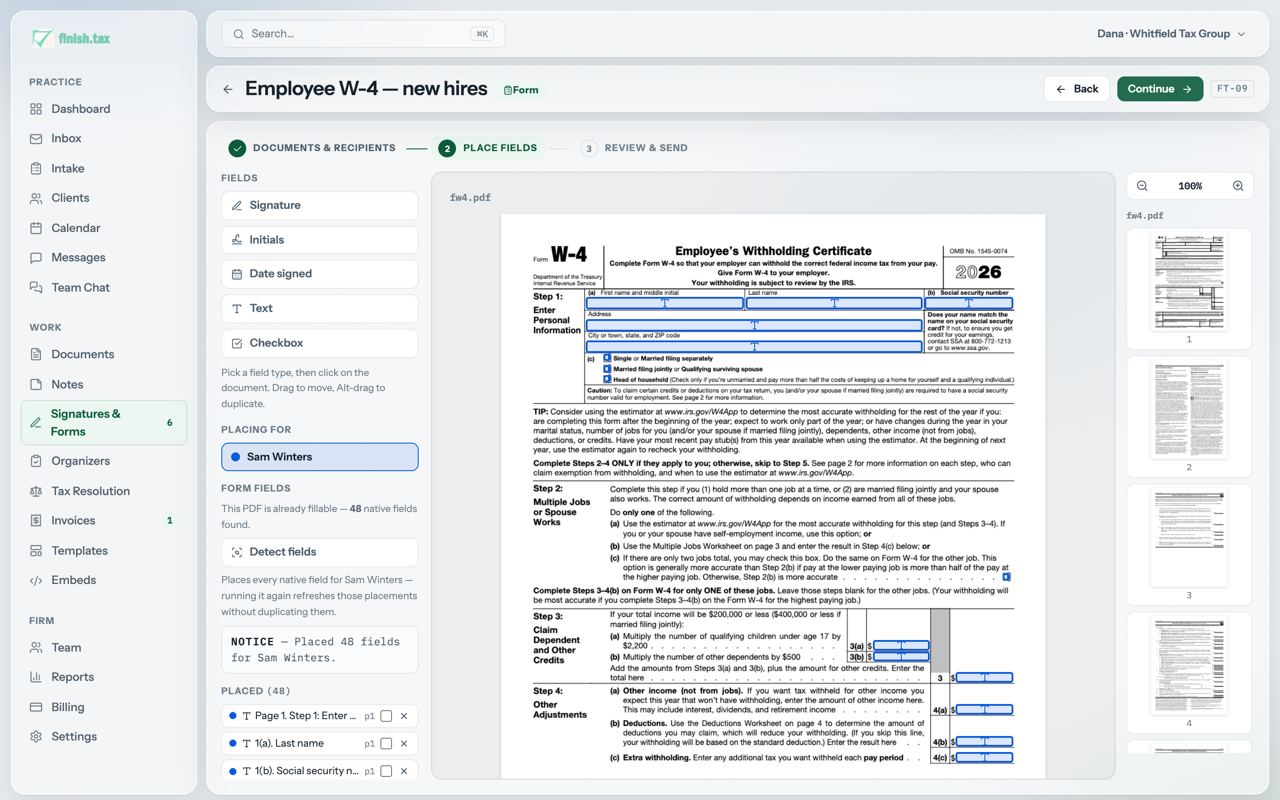Tick the Head of household checkbox
Viewport: 1280px width, 800px height.
tap(607, 380)
